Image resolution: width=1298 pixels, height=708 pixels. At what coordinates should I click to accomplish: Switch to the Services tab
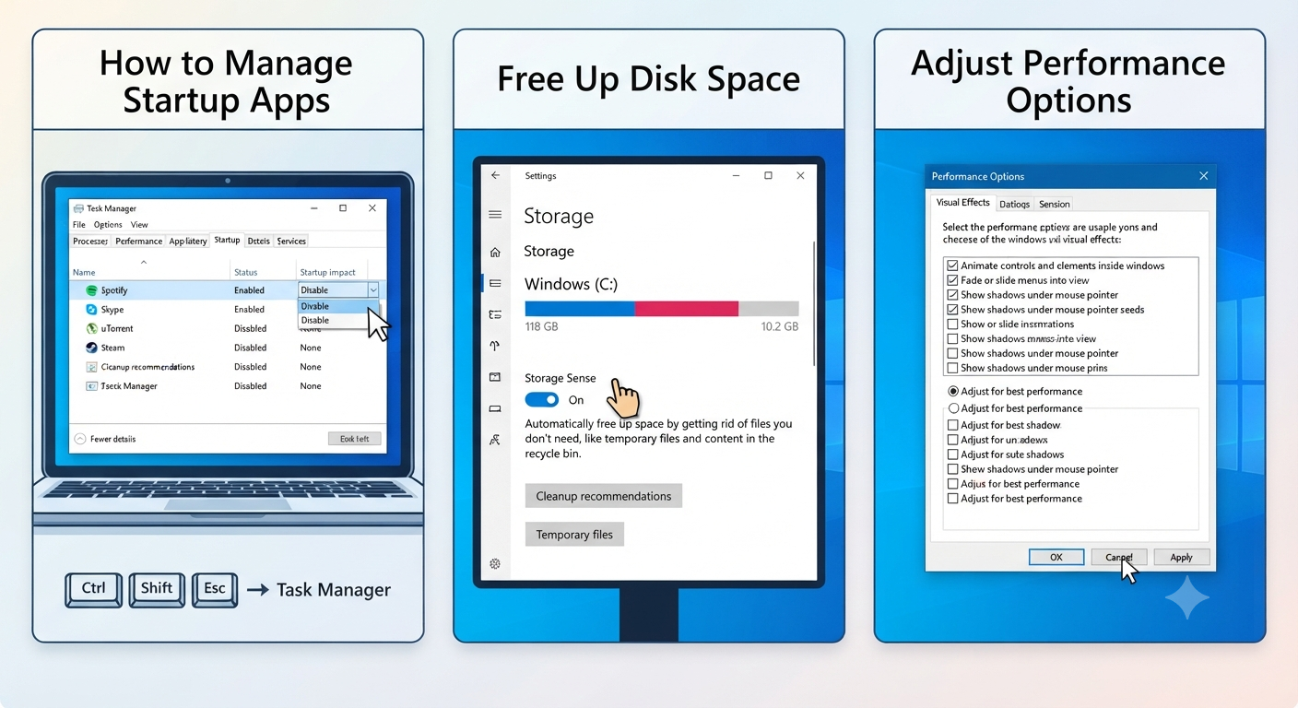[x=291, y=242]
